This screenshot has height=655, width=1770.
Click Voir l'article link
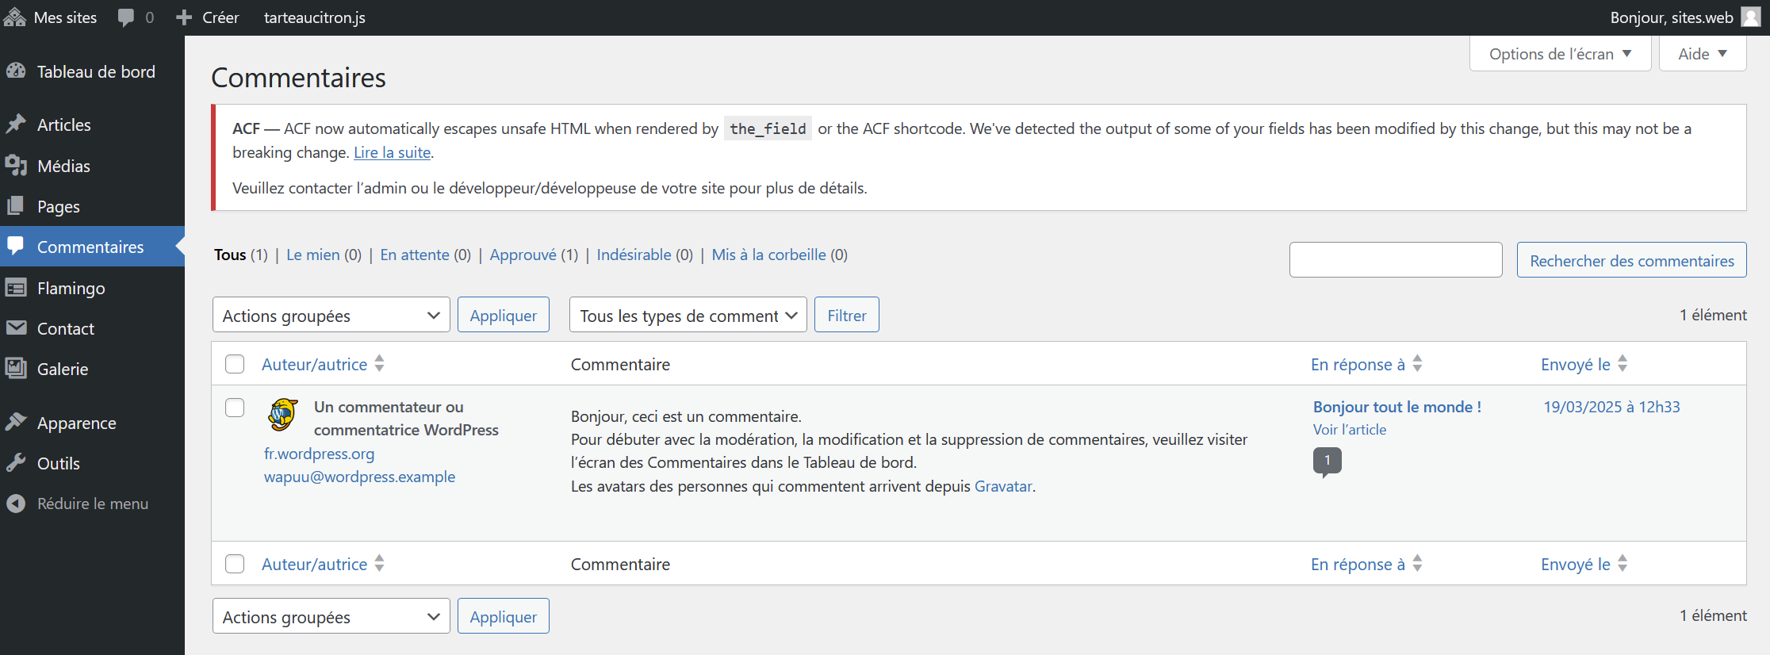click(1350, 430)
